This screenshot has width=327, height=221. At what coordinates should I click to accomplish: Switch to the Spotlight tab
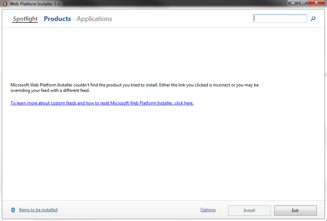click(25, 19)
